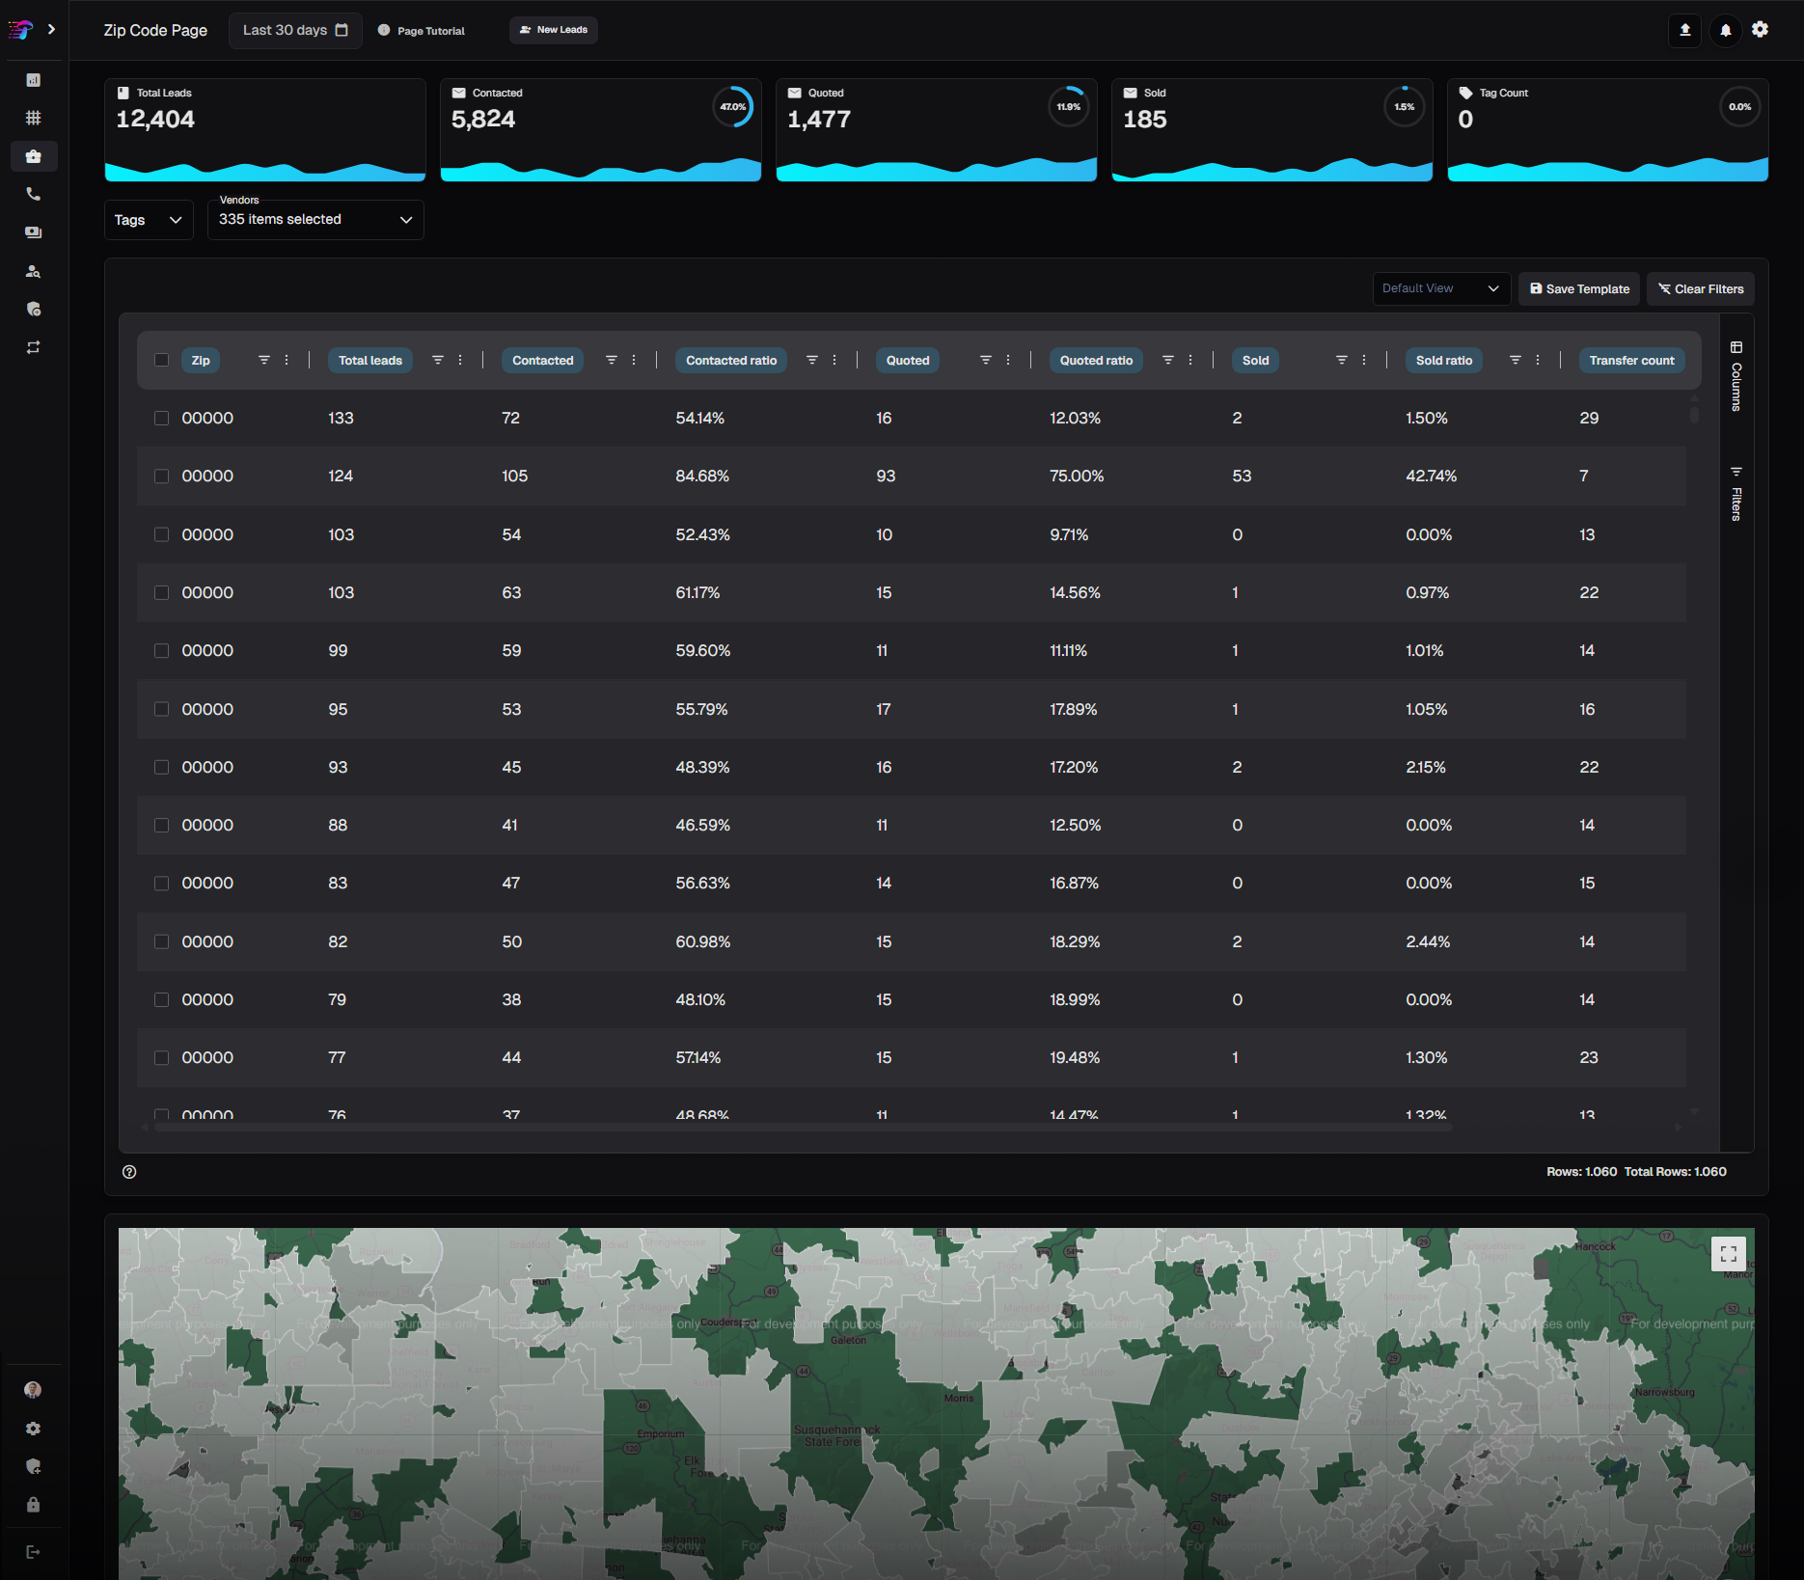Click the Save Template button

(x=1578, y=288)
